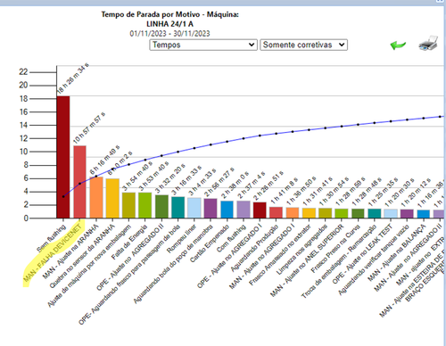Viewport: 446px width, 346px height.
Task: Click the teal bar labeled 3 h 16 m 33 s
Action: tap(178, 208)
